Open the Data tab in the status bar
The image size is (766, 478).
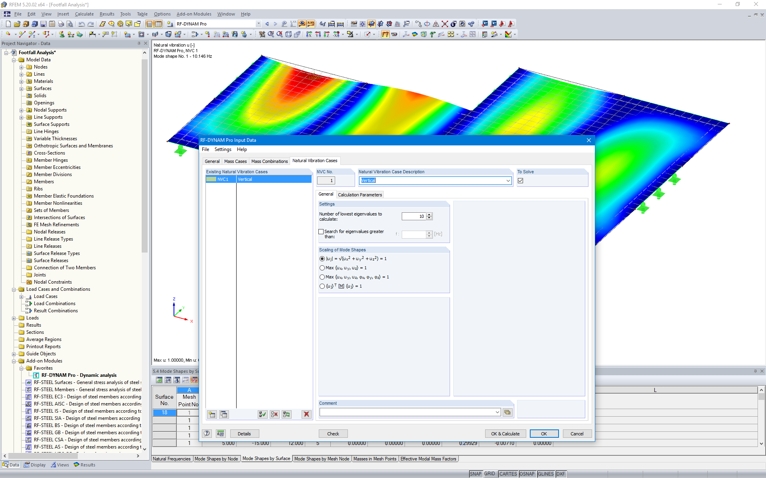11,464
